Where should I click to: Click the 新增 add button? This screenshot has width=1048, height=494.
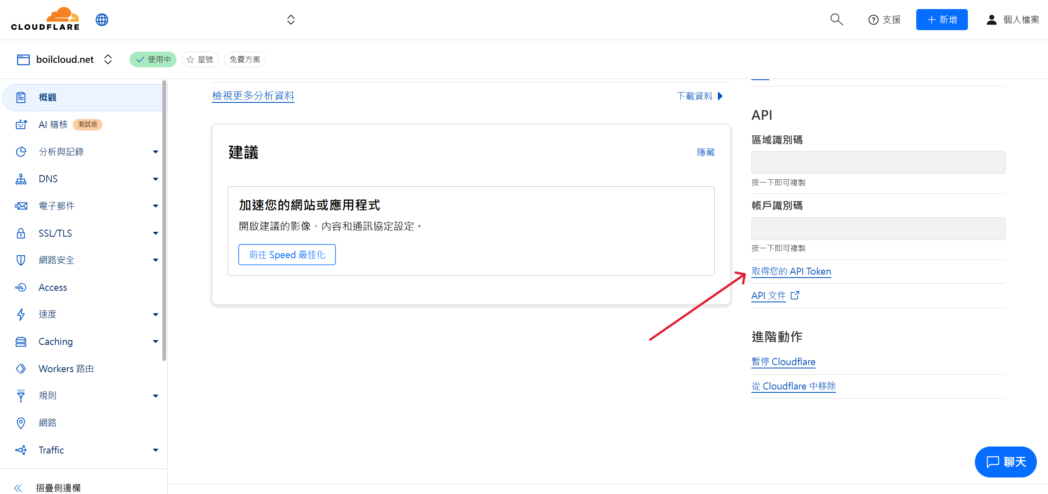[x=942, y=19]
